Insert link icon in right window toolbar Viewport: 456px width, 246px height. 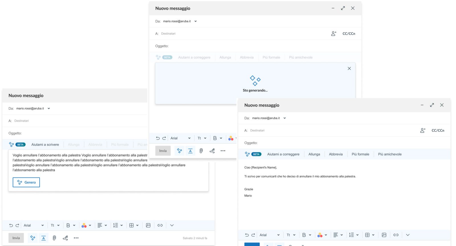click(x=396, y=235)
